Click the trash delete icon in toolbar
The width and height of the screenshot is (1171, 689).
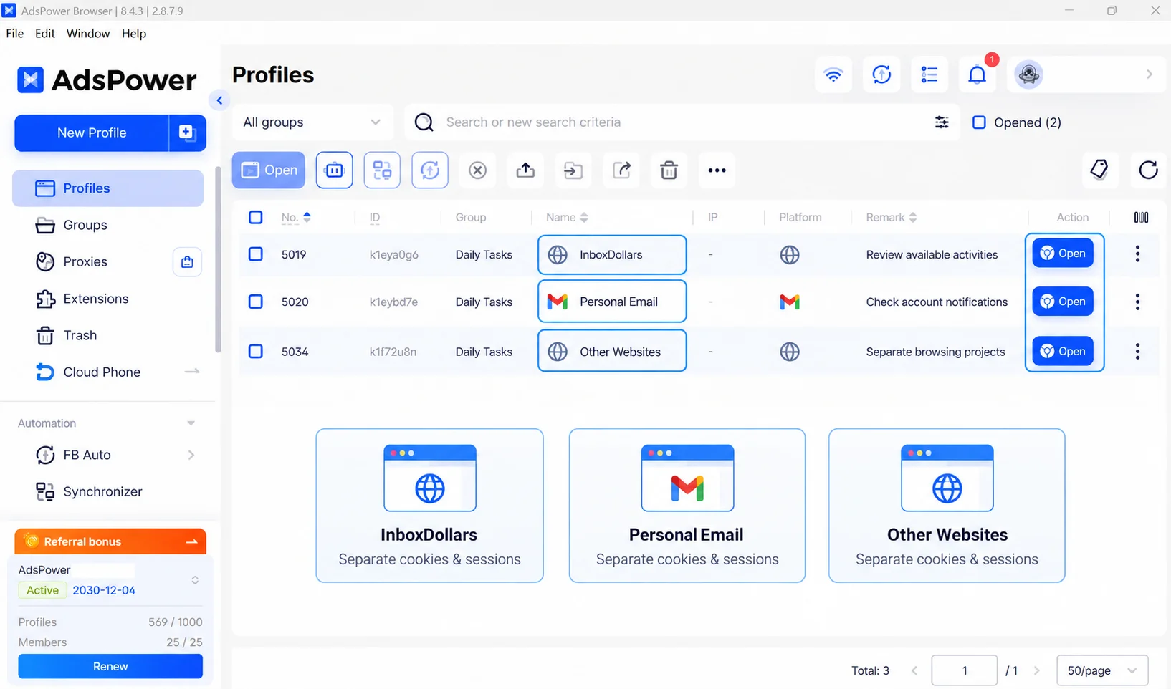pos(669,170)
